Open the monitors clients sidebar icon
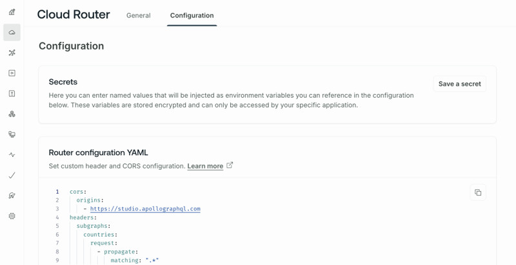The height and width of the screenshot is (265, 516). 12,134
